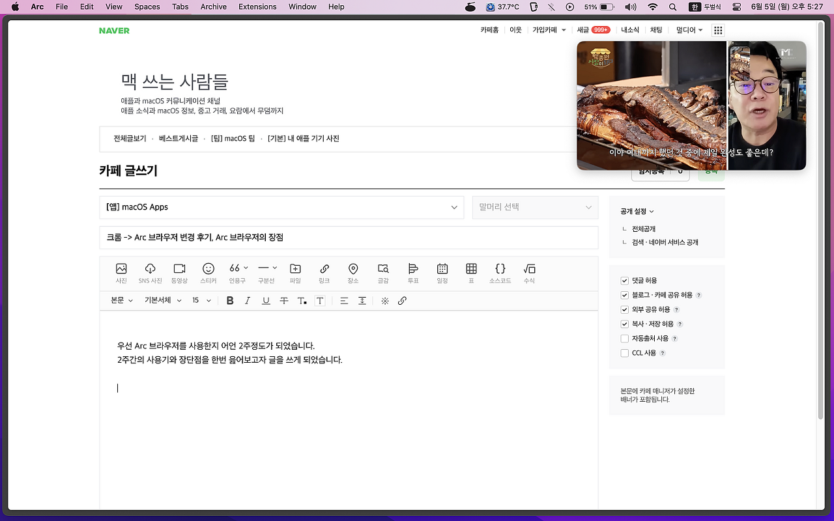Open 내소식 link
The image size is (834, 521).
click(630, 30)
